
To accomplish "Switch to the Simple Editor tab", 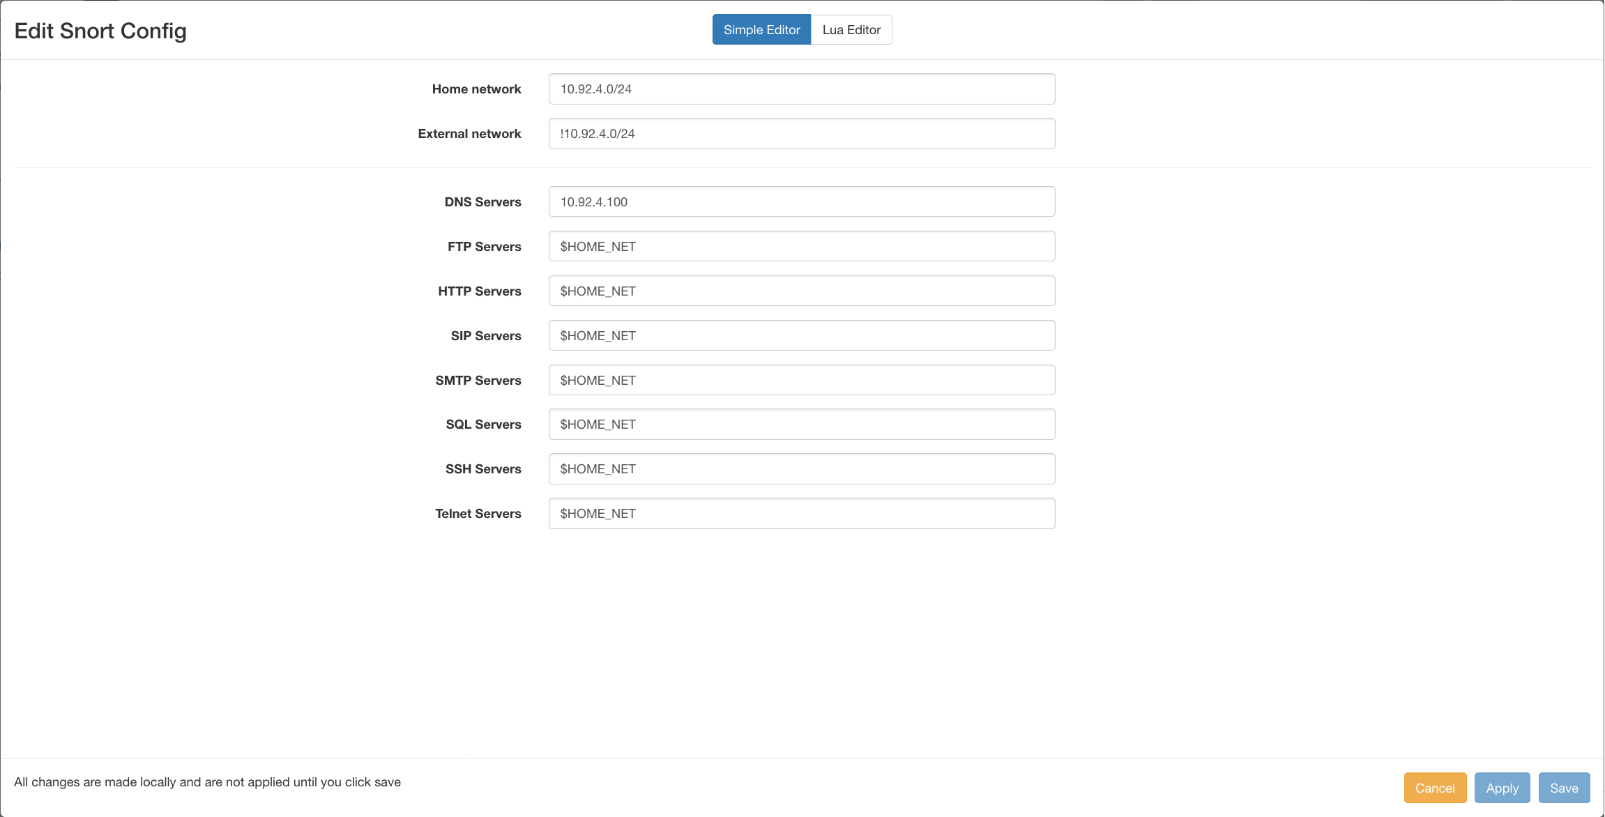I will [761, 30].
